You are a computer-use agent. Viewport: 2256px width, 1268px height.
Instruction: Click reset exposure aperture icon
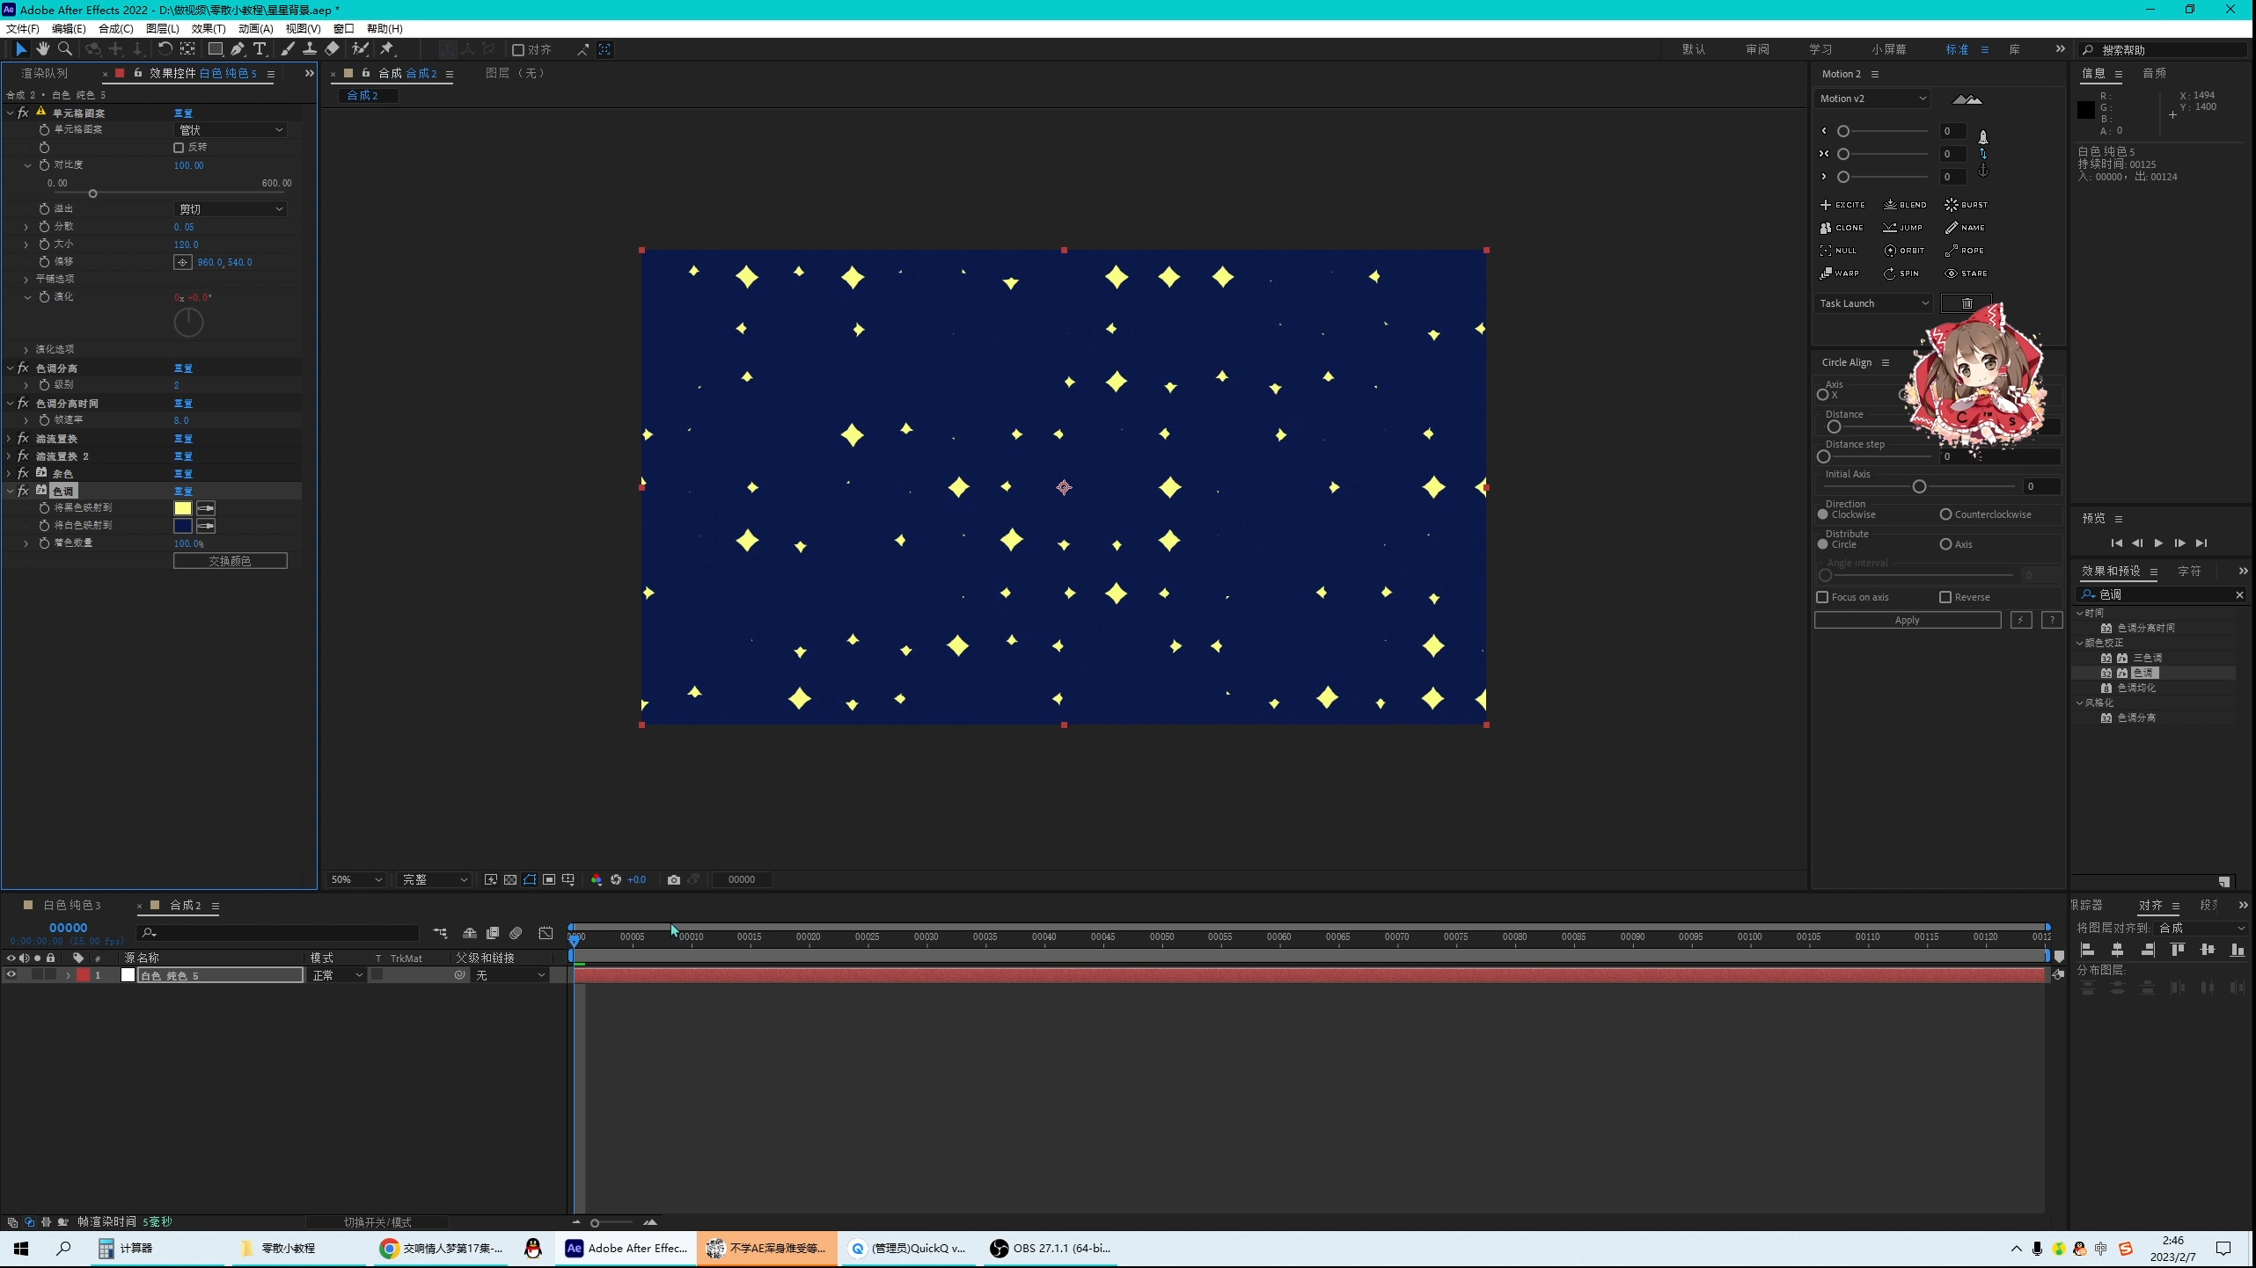616,879
